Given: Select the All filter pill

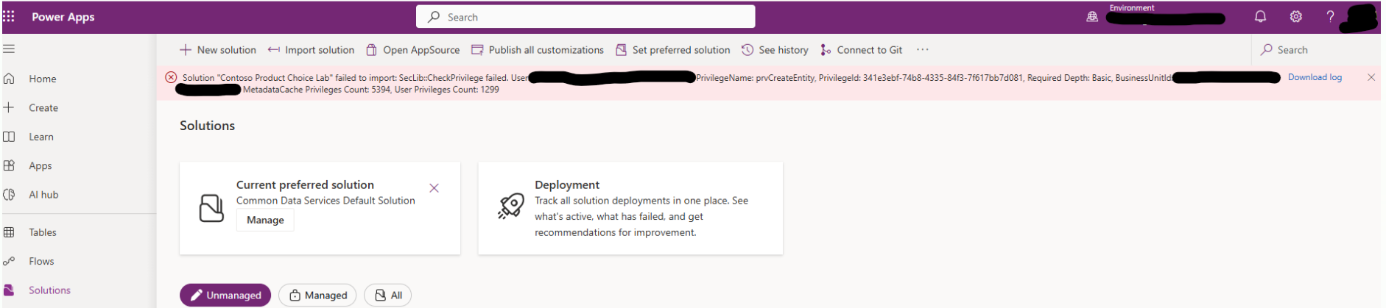Looking at the screenshot, I should 388,296.
